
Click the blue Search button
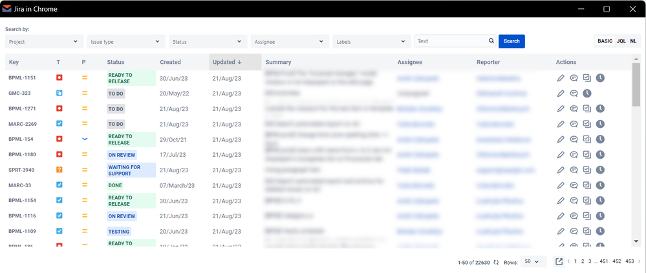click(x=511, y=41)
